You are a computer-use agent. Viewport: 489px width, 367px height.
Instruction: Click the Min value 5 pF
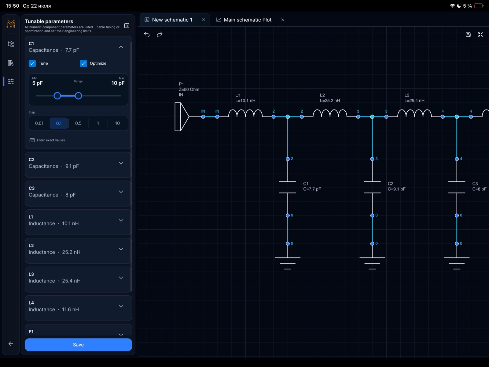pyautogui.click(x=38, y=83)
